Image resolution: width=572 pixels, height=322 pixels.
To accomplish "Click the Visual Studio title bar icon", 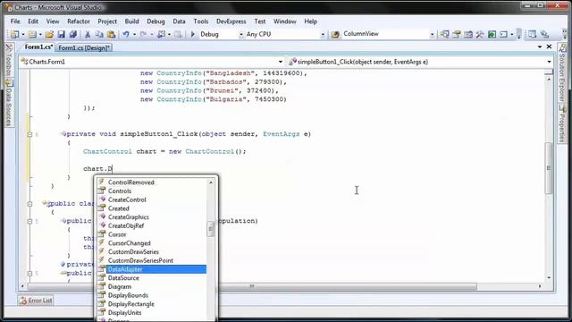I will [x=8, y=7].
